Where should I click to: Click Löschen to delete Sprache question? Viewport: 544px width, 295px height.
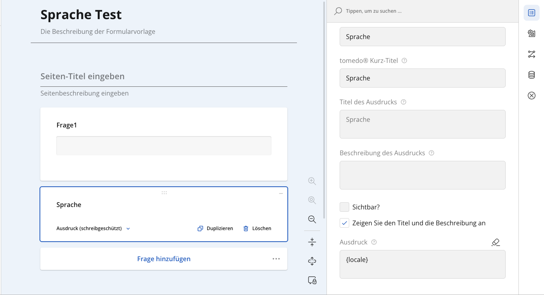[257, 229]
